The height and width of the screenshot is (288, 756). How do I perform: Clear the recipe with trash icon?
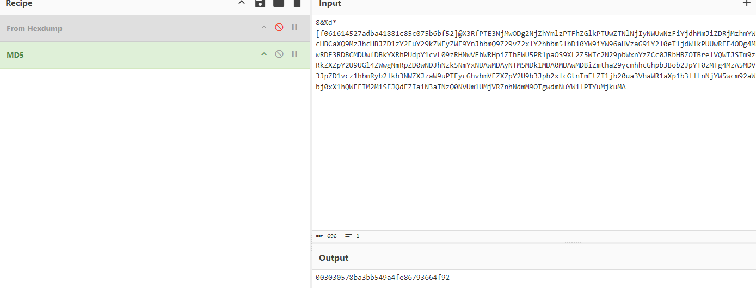(x=297, y=3)
